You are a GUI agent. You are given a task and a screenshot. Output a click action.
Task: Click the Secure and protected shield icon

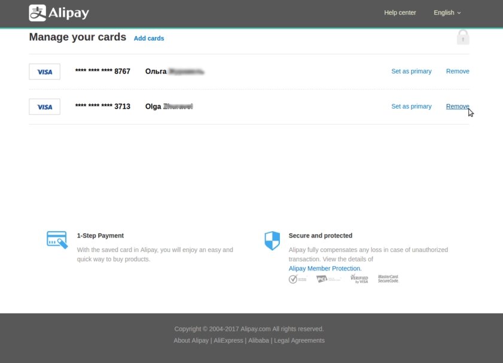272,241
